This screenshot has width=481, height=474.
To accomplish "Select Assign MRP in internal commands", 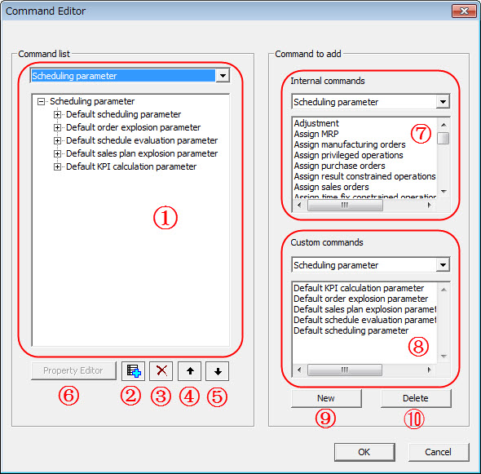I will (316, 134).
